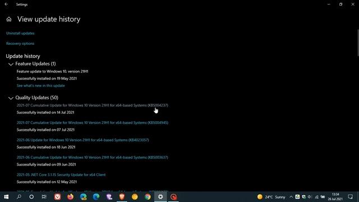Click the Update history heading

pyautogui.click(x=23, y=56)
